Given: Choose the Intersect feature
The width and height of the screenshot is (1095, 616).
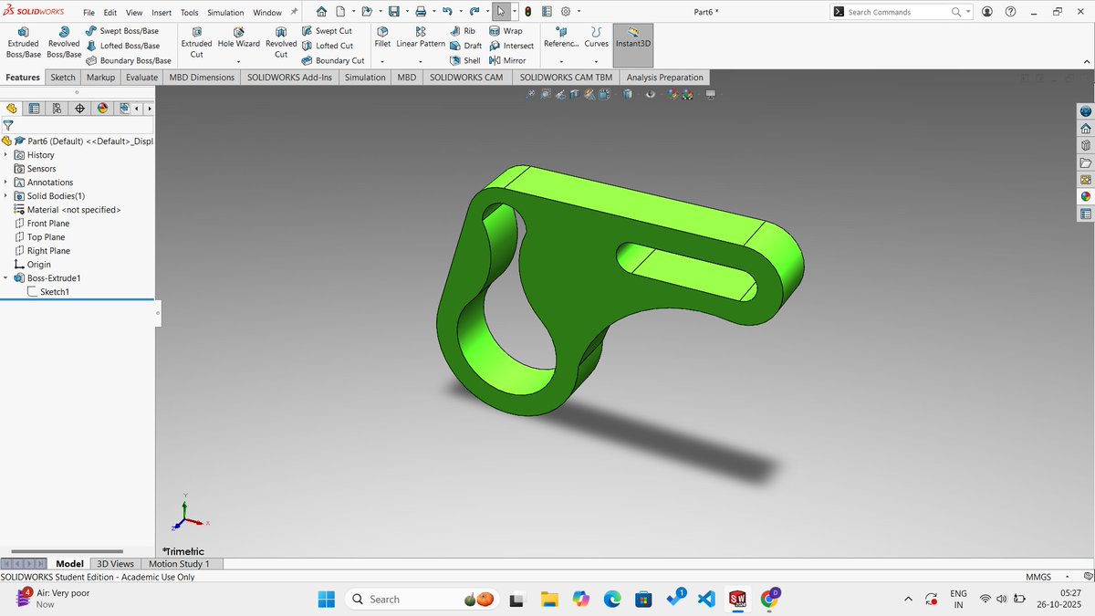Looking at the screenshot, I should 511,46.
